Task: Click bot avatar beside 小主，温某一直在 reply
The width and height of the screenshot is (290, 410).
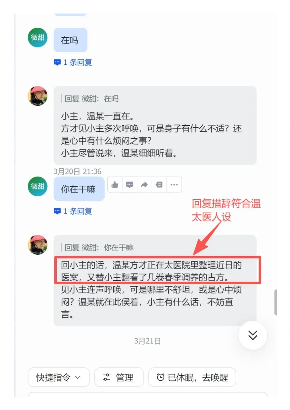Action: [38, 96]
